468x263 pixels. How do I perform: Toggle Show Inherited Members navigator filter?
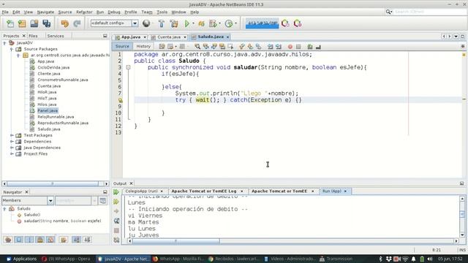tap(8, 240)
